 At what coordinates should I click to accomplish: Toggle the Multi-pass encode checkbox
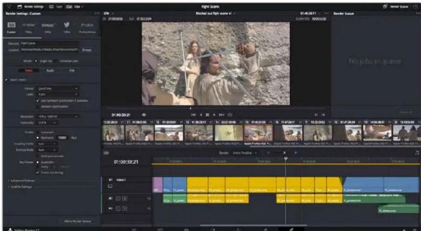[x=38, y=156]
